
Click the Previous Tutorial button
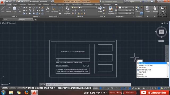point(115,93)
